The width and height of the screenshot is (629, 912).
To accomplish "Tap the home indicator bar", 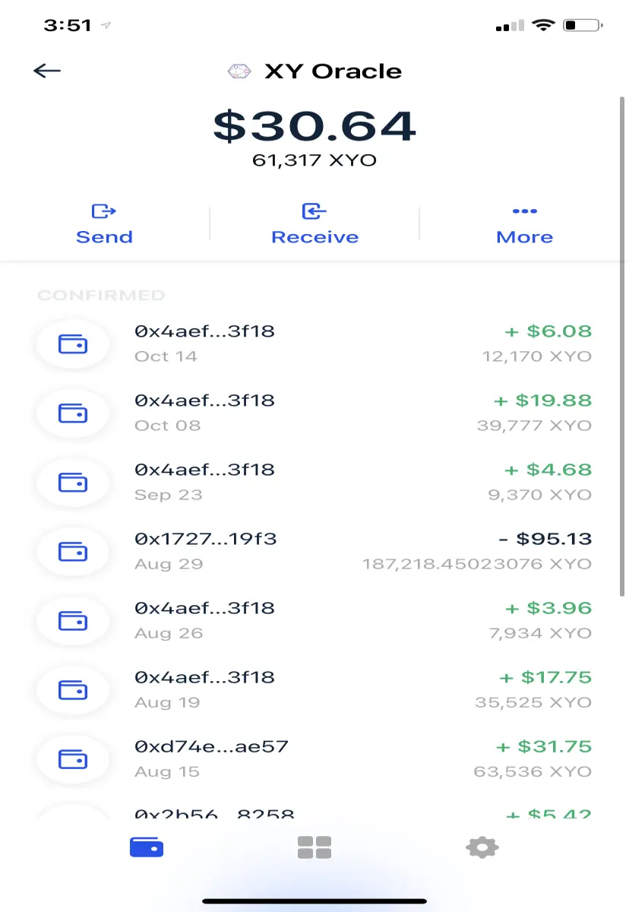I will 314,901.
